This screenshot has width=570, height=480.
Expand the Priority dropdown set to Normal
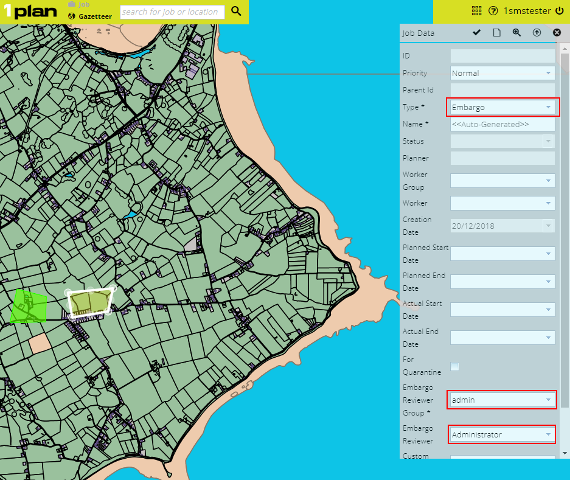point(502,73)
